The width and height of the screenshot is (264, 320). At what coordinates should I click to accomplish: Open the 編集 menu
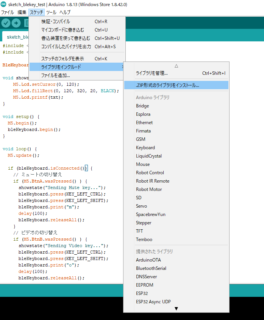tap(22, 12)
